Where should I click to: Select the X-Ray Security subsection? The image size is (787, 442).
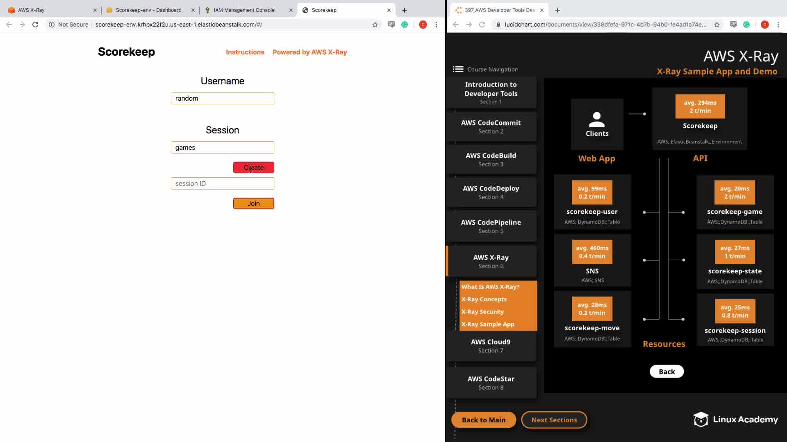click(x=482, y=312)
